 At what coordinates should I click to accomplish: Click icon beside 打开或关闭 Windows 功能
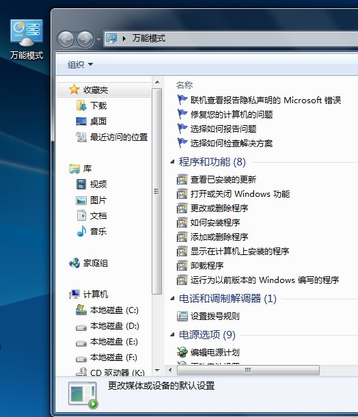(182, 194)
